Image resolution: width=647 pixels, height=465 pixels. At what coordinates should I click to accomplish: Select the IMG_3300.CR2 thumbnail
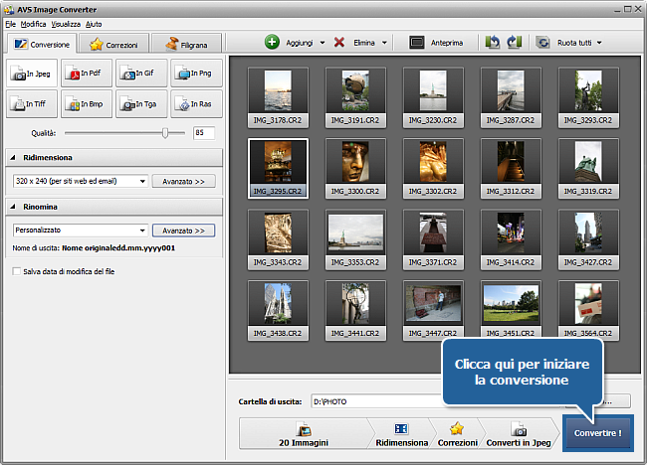point(355,165)
